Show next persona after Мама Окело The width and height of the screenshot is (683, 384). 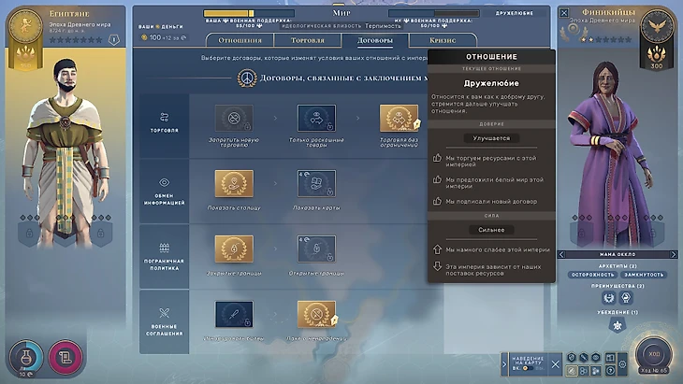[674, 254]
